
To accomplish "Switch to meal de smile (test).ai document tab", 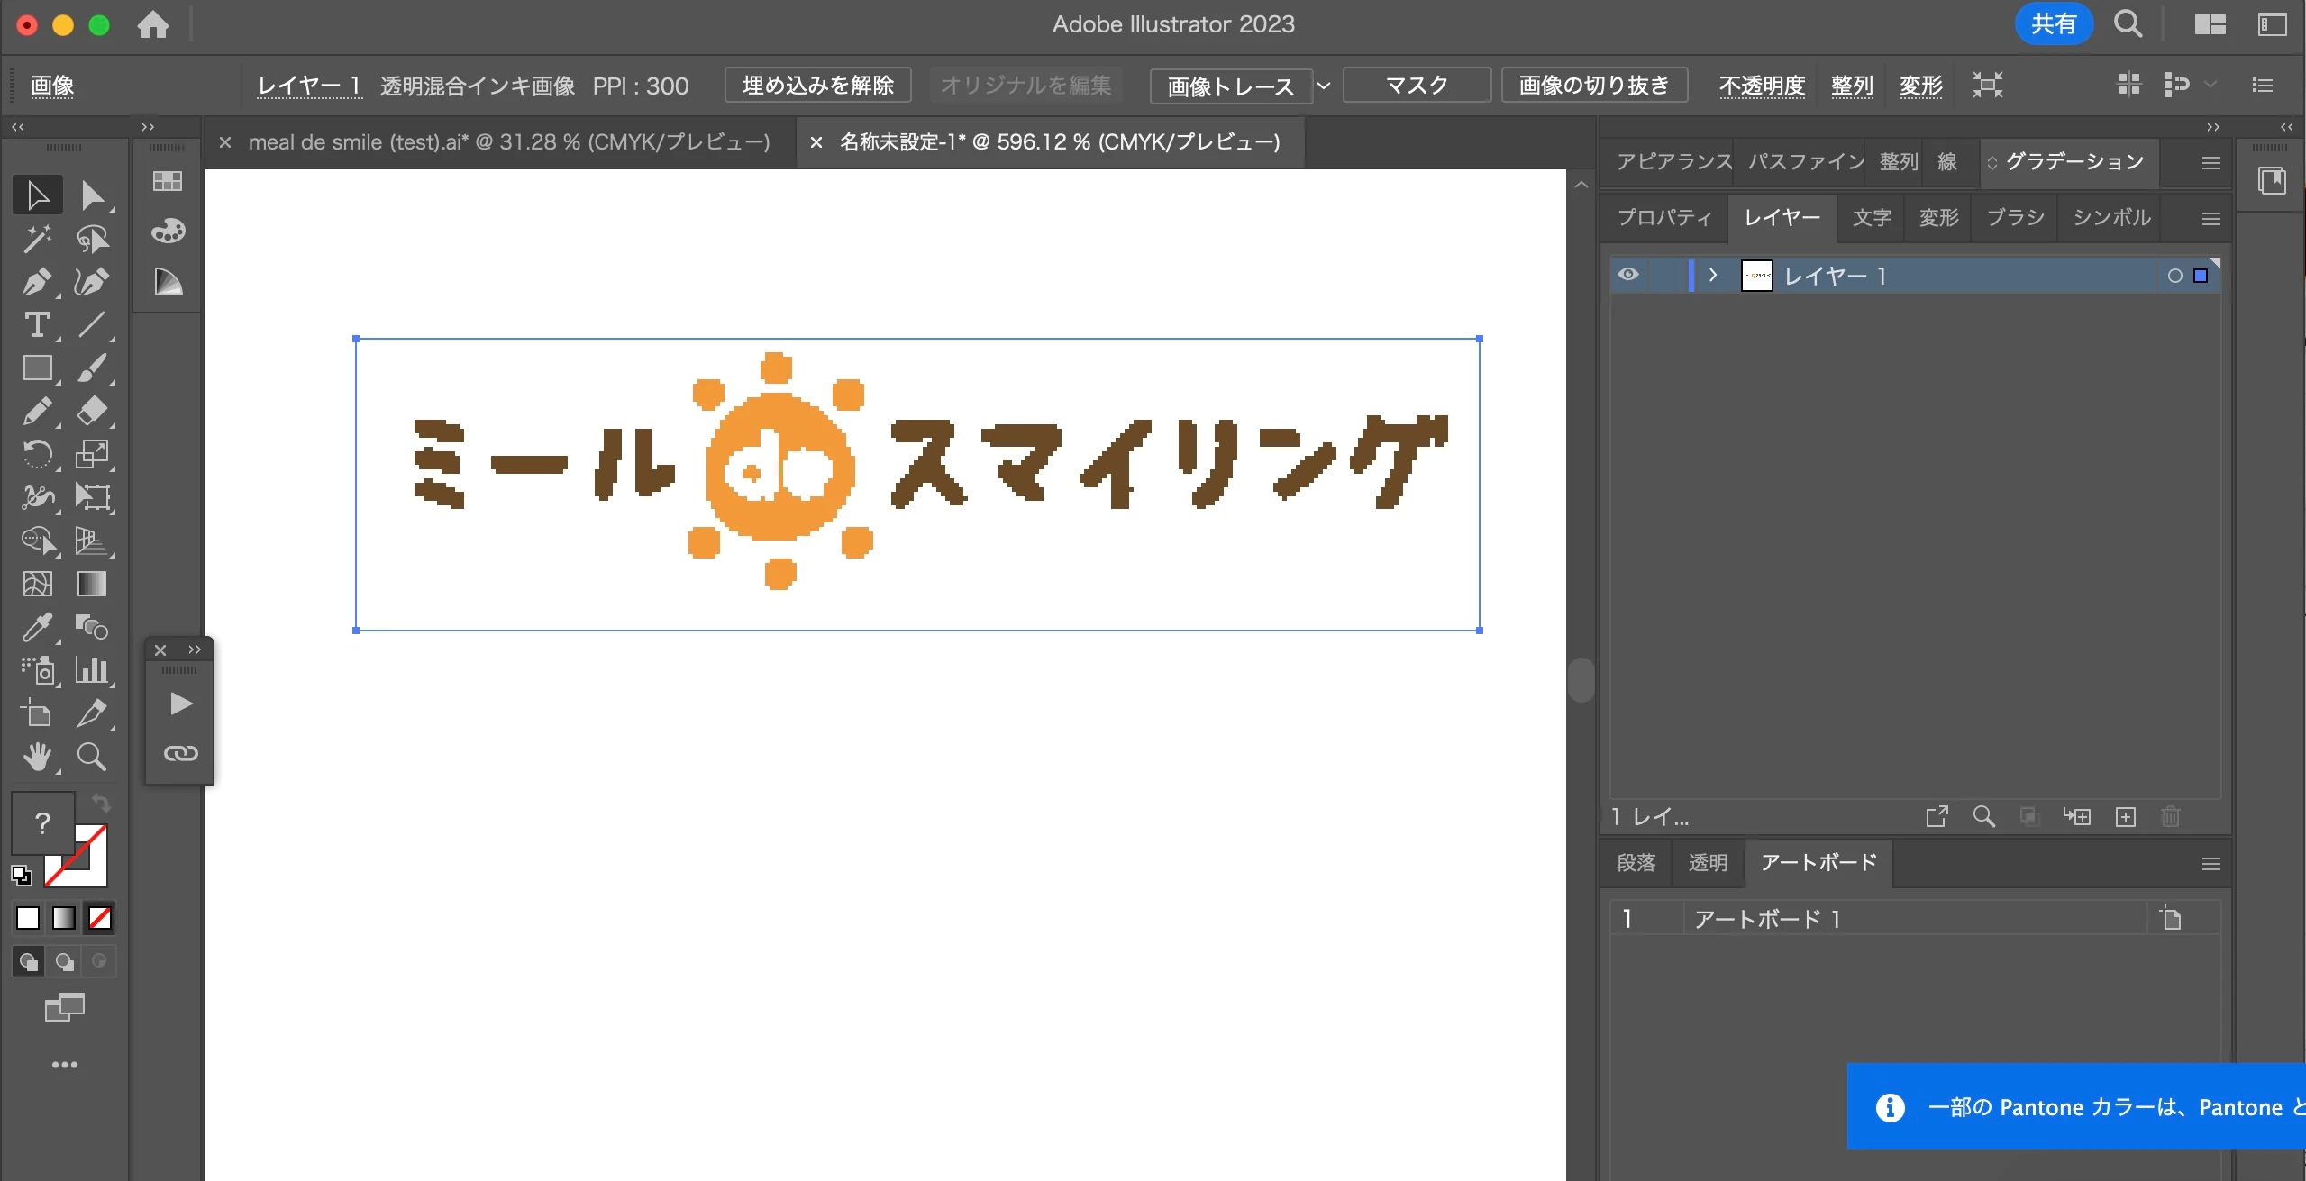I will [x=509, y=142].
